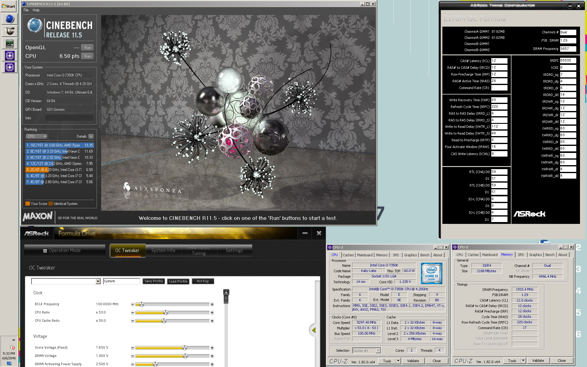Open the FAN-Tastic Tuning tab
The height and width of the screenshot is (367, 587).
pyautogui.click(x=199, y=250)
